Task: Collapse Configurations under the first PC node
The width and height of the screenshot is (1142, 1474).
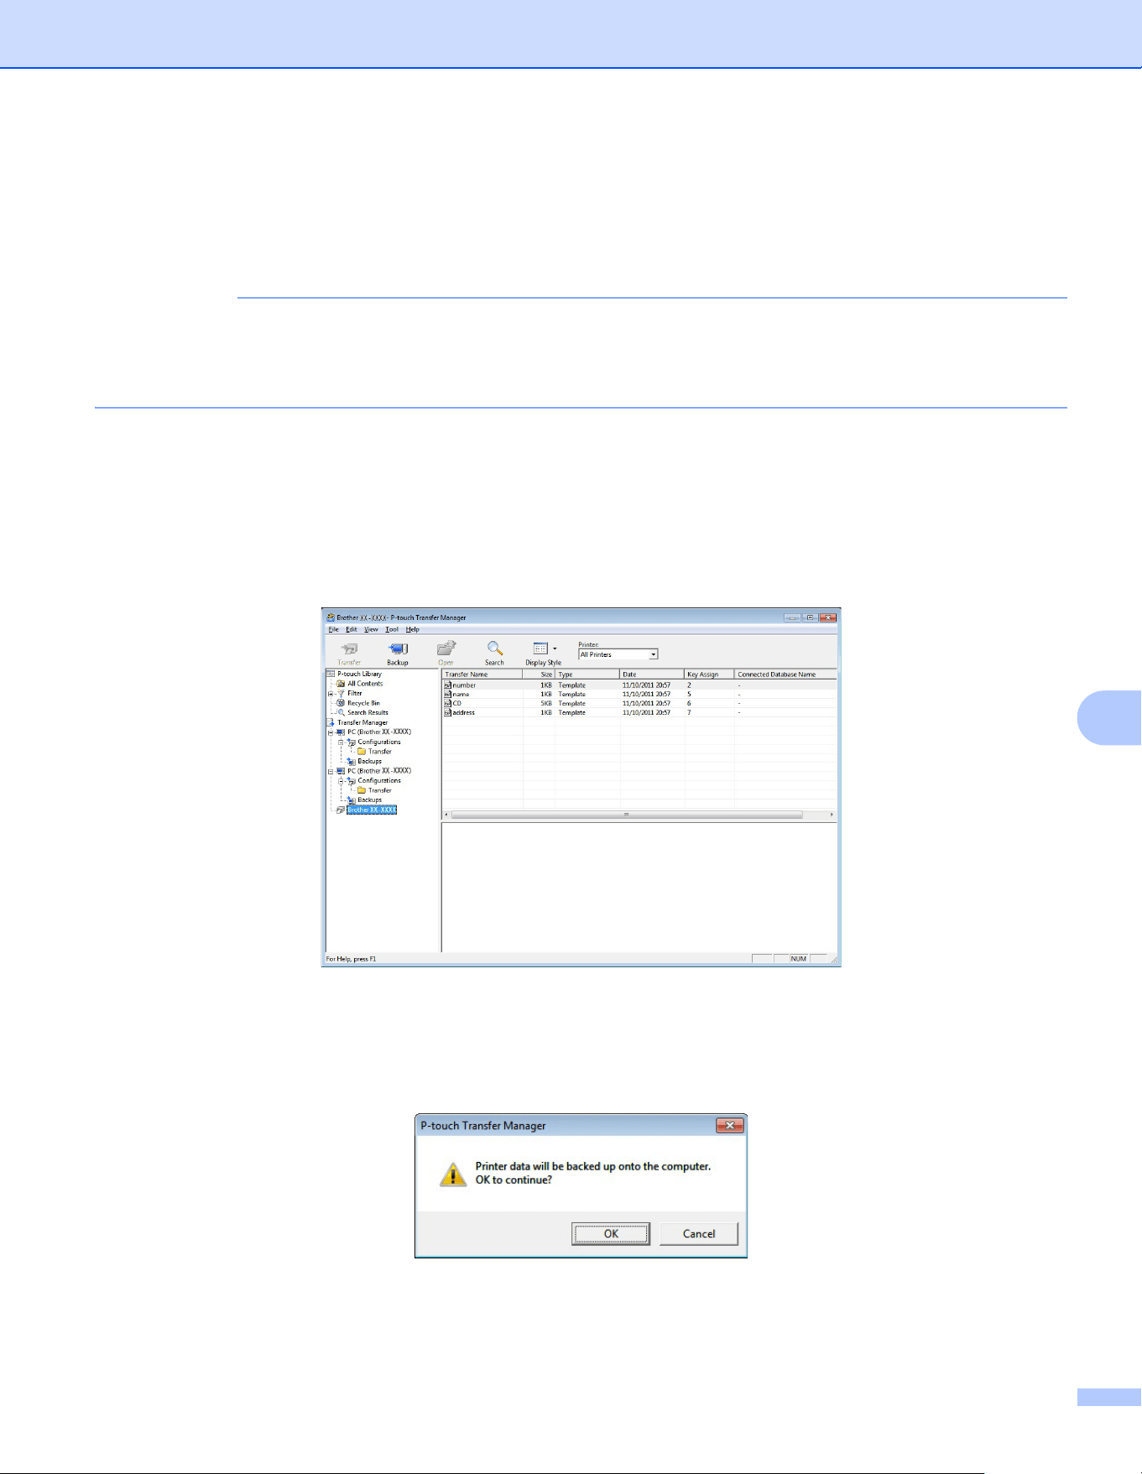Action: 341,742
